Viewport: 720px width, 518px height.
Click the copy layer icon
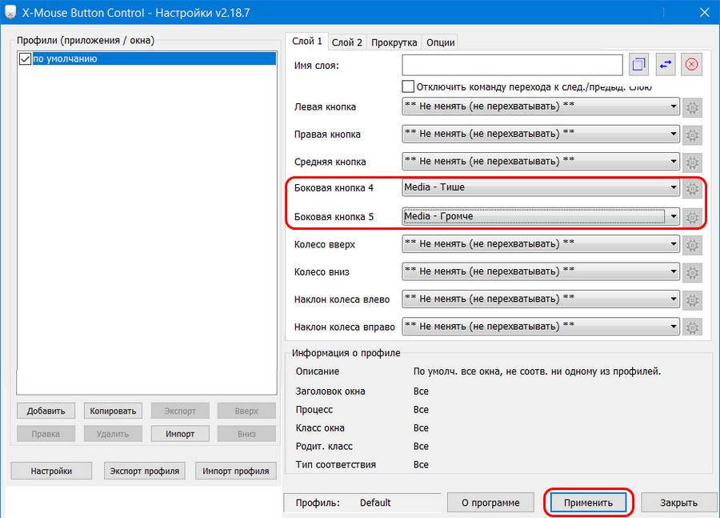pos(639,65)
